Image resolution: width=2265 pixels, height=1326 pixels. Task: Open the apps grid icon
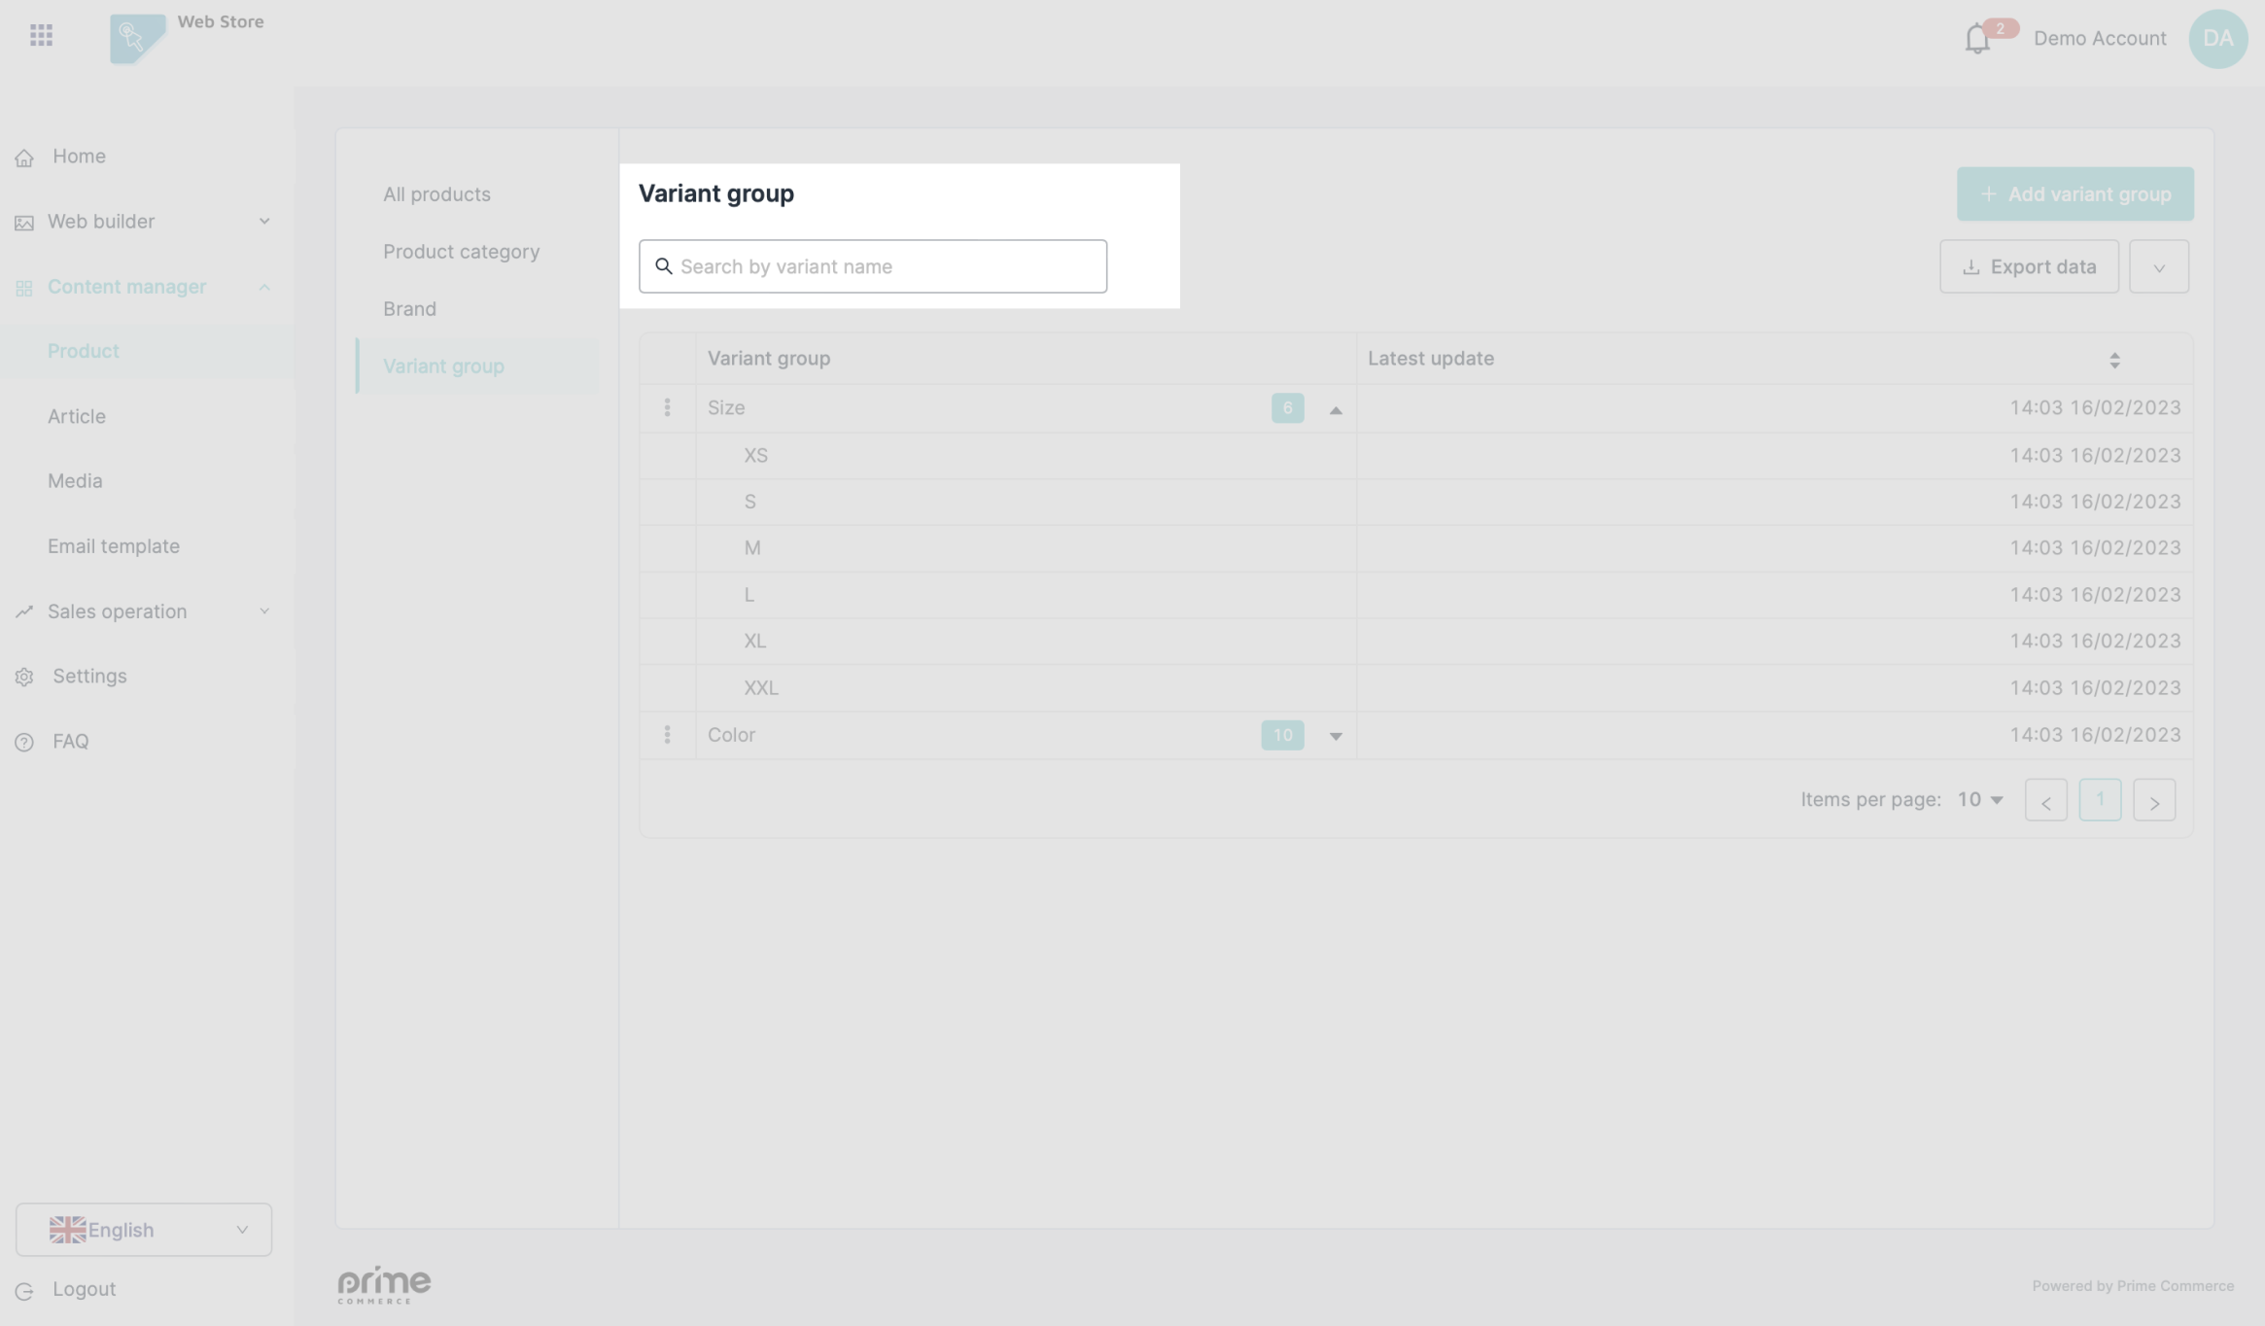click(x=41, y=36)
